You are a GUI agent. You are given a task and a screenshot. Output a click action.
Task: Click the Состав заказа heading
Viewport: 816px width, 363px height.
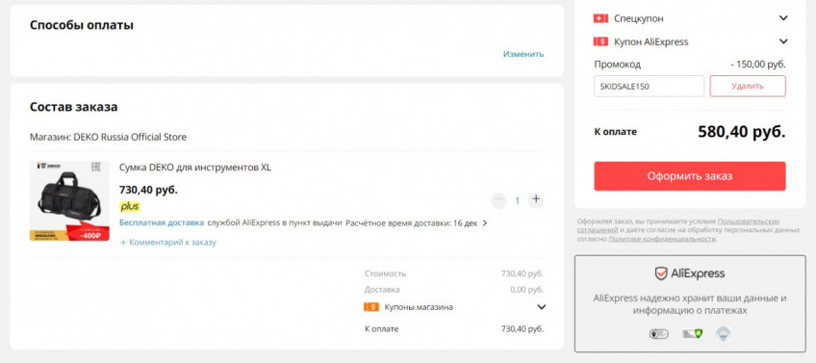(73, 107)
